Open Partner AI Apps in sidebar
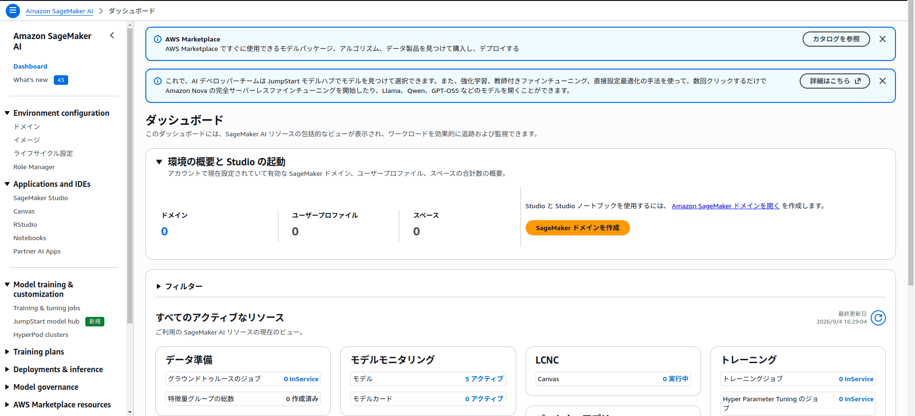Screen dimensions: 915x416 37,252
